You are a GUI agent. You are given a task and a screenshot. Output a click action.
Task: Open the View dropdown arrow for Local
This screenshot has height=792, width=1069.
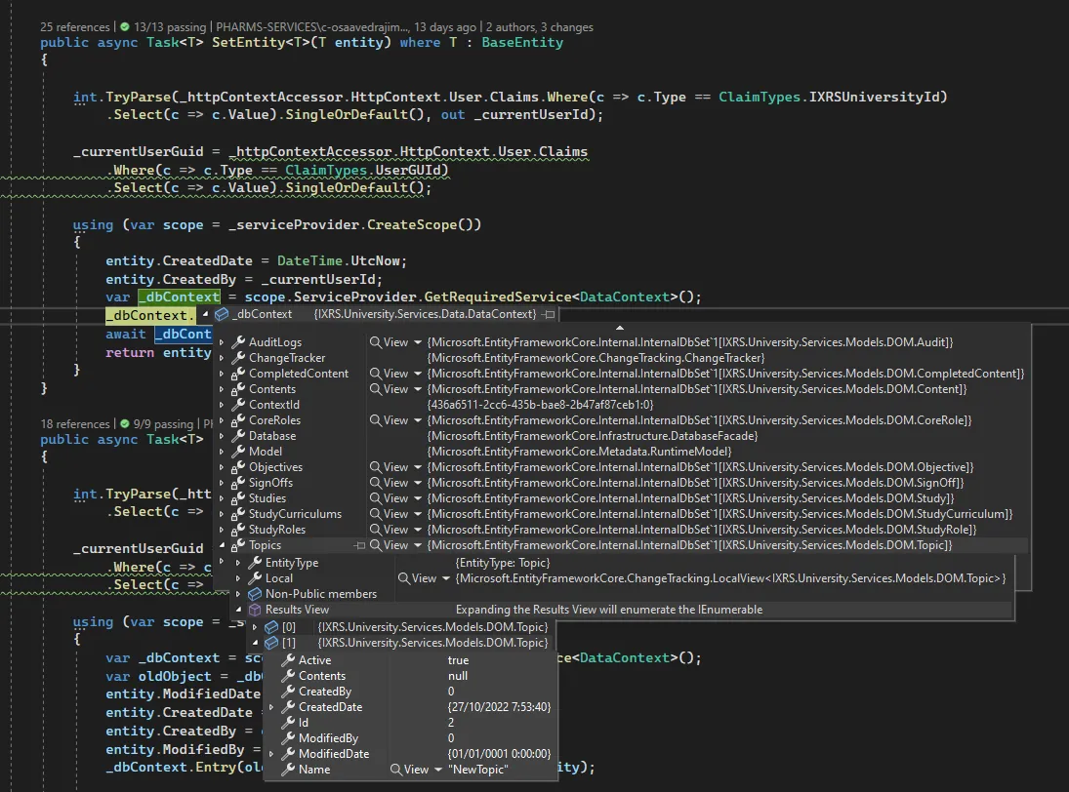click(x=445, y=578)
